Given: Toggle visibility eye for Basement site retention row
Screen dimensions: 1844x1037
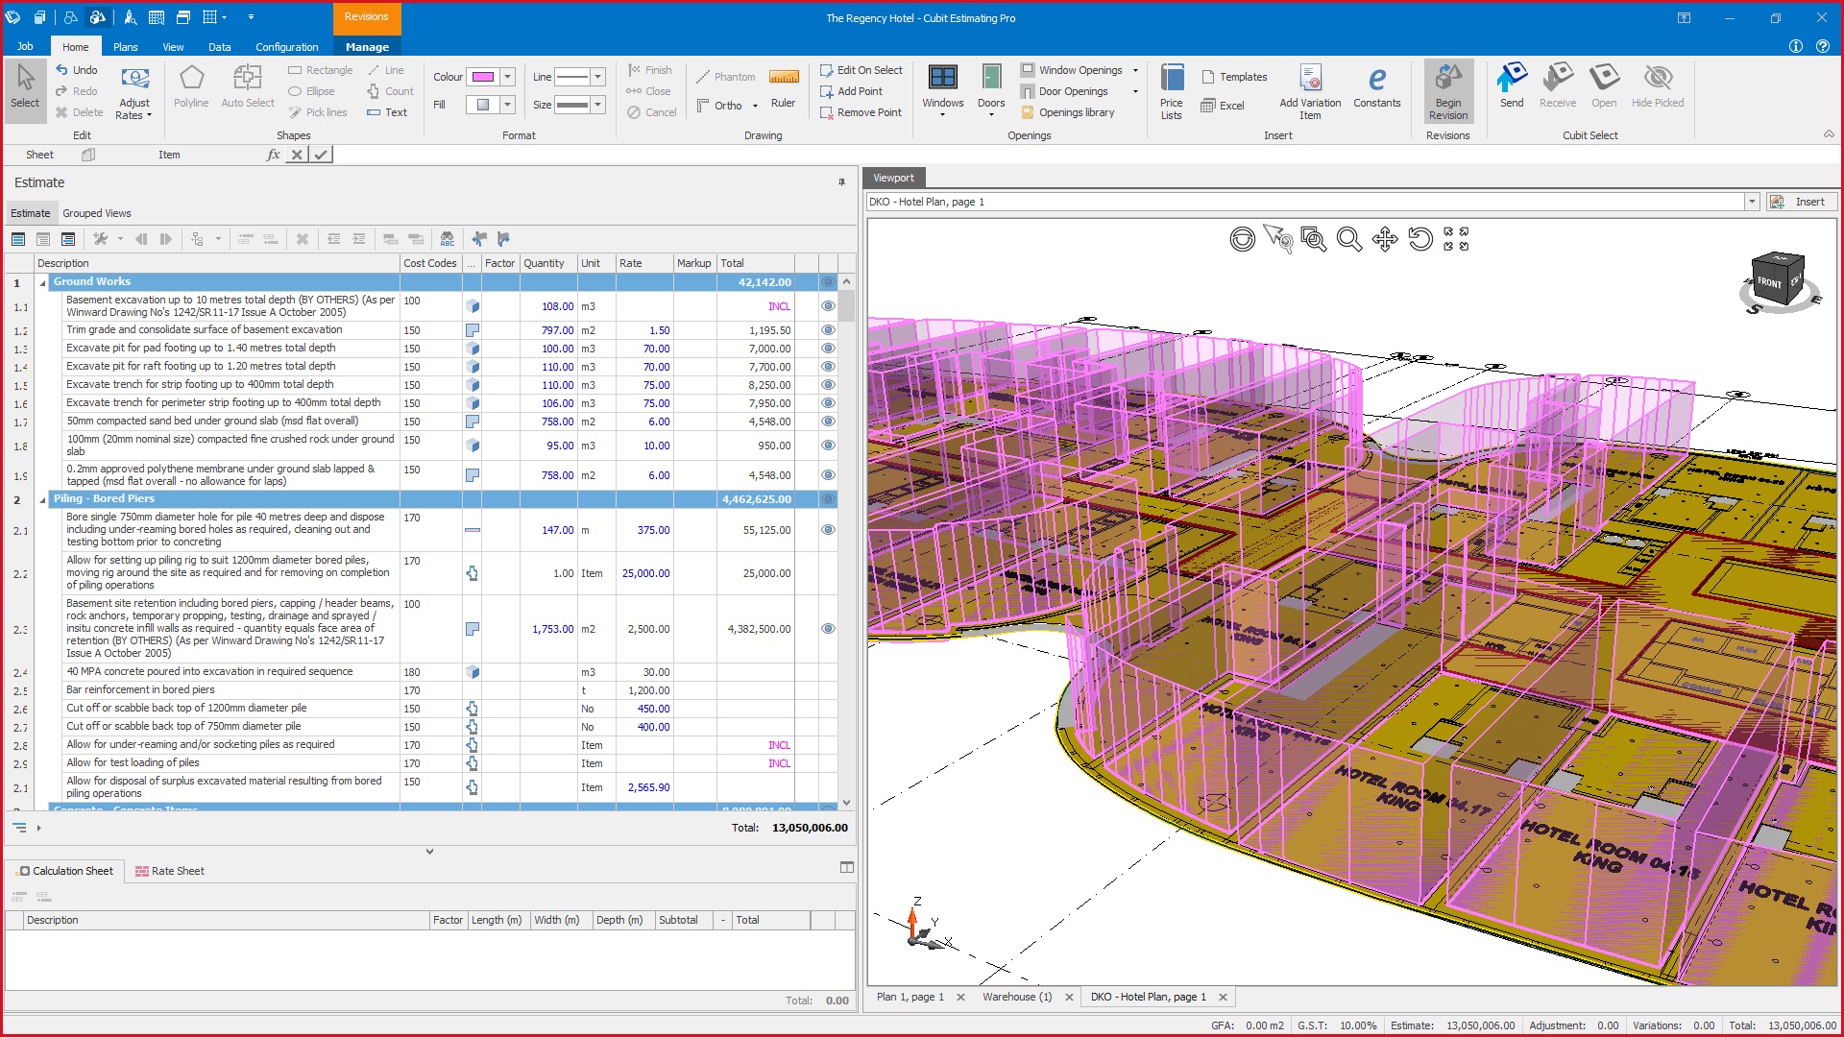Looking at the screenshot, I should point(828,629).
